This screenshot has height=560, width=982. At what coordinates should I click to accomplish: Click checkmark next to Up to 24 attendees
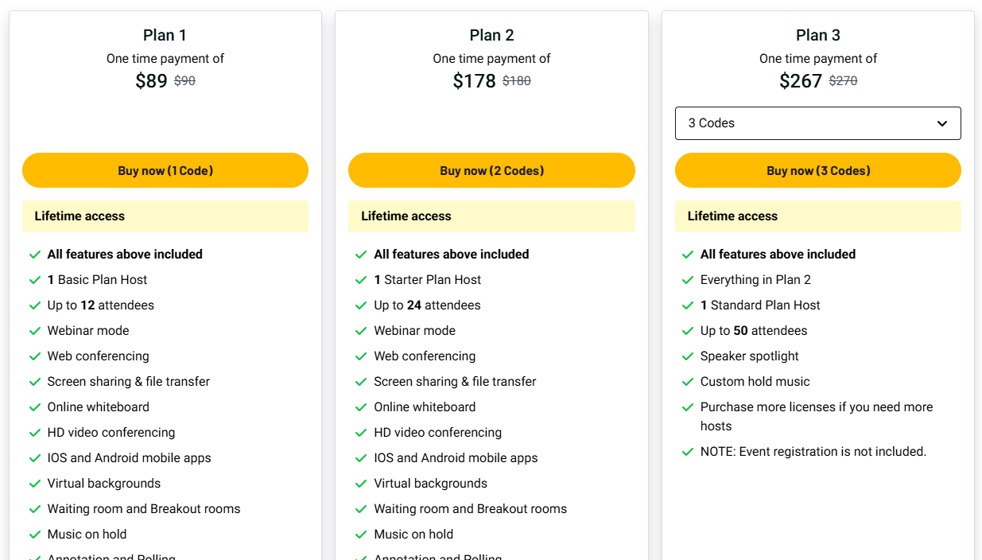[362, 305]
